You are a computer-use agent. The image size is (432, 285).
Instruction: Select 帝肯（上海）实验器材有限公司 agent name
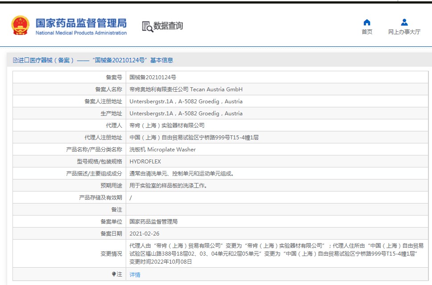pyautogui.click(x=167, y=126)
